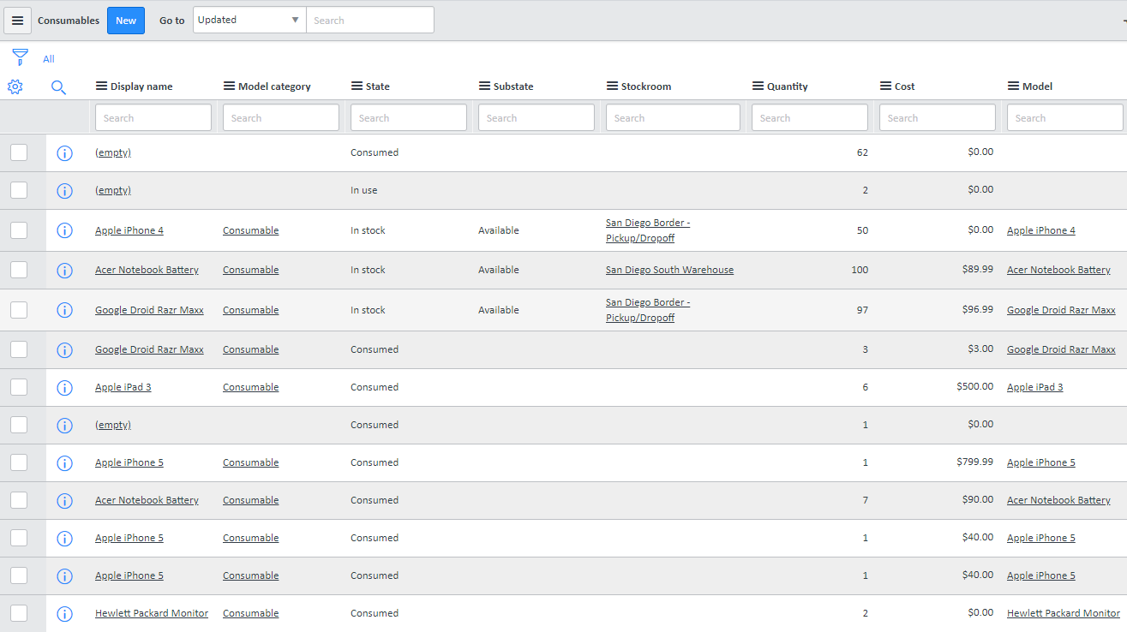1127x632 pixels.
Task: Open the info preview for Apple iPad 3
Action: [64, 387]
